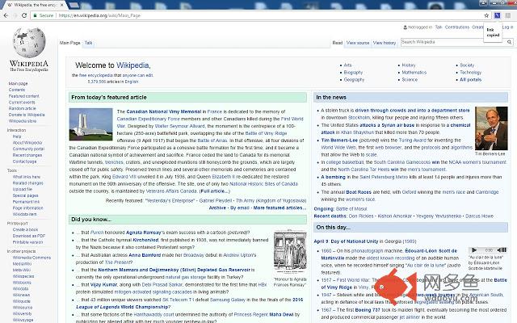Open the Technology portal link
This screenshot has width=517, height=323.
point(470,73)
